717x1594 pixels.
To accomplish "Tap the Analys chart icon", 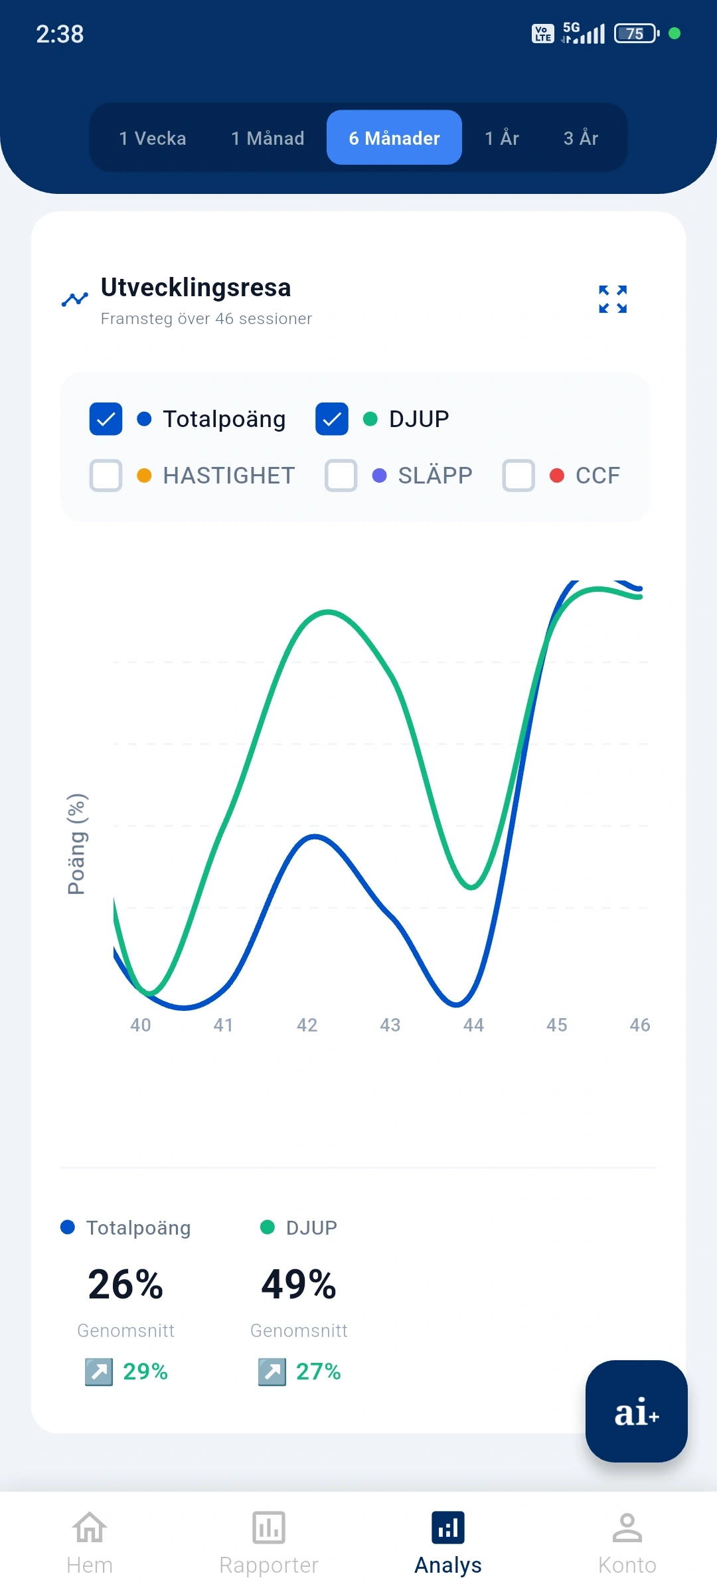I will coord(448,1528).
